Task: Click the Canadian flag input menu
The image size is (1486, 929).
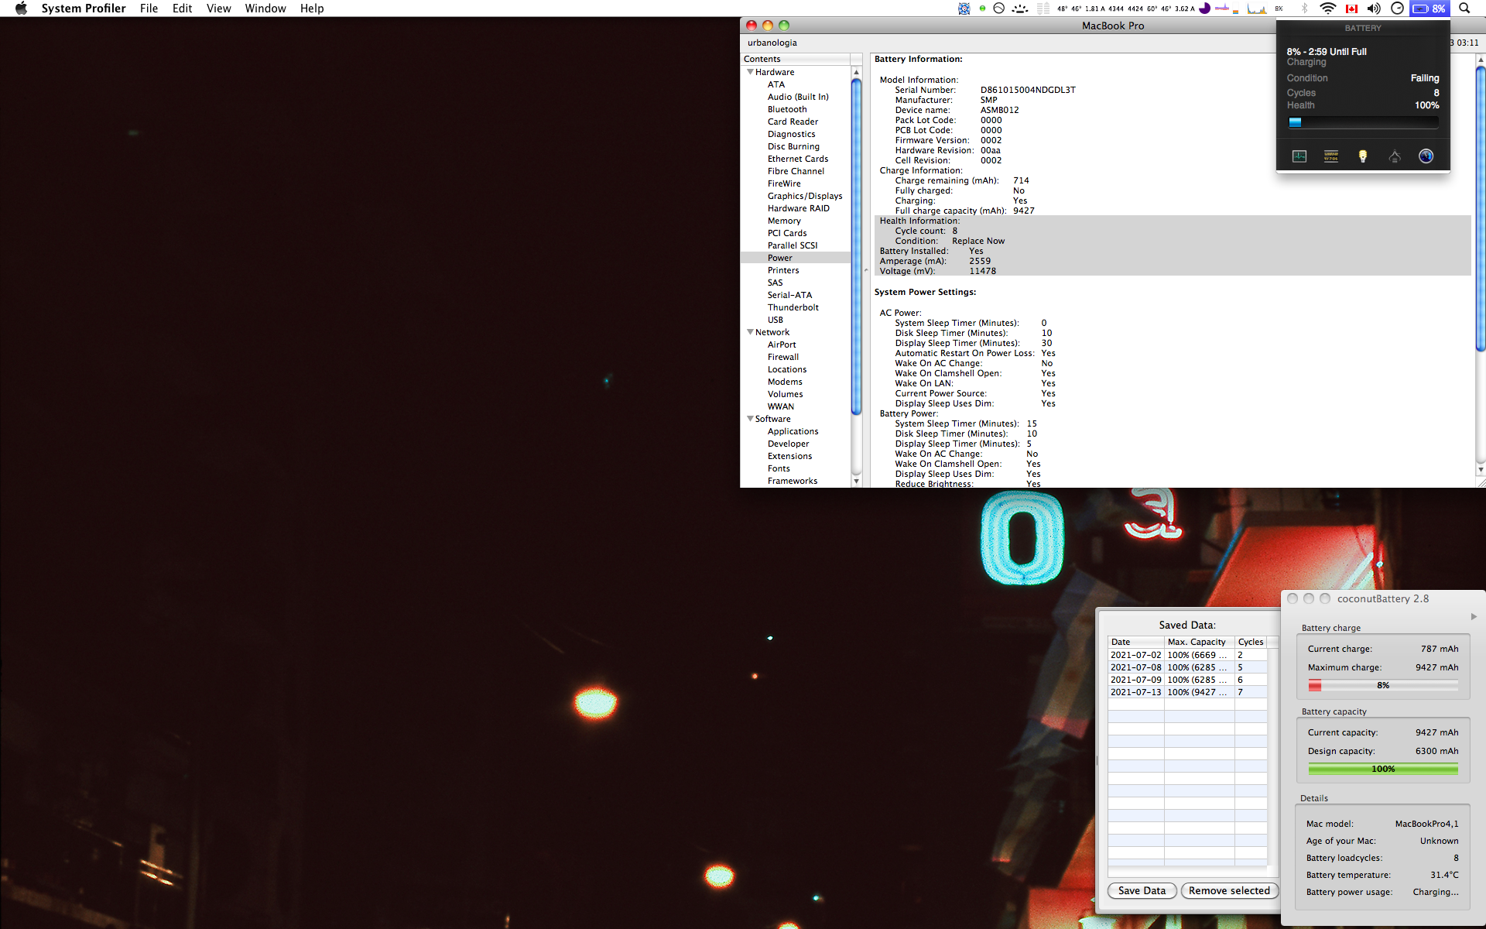Action: tap(1351, 9)
